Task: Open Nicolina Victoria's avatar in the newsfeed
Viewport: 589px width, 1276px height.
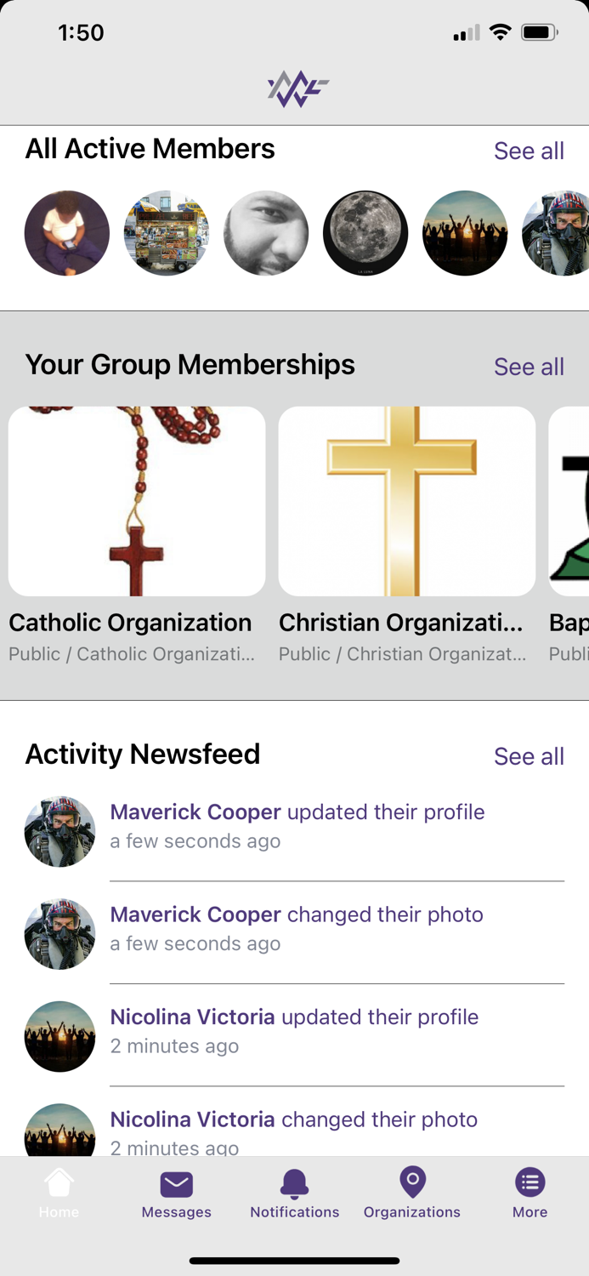Action: (59, 1036)
